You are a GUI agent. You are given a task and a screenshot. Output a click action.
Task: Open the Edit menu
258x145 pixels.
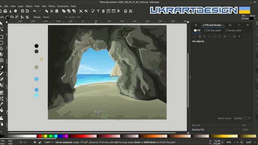6,6
